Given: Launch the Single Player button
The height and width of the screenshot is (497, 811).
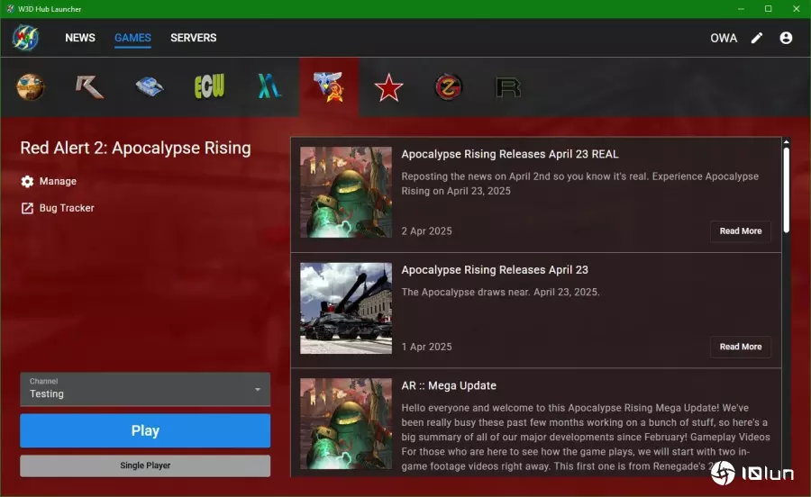Looking at the screenshot, I should 145,465.
